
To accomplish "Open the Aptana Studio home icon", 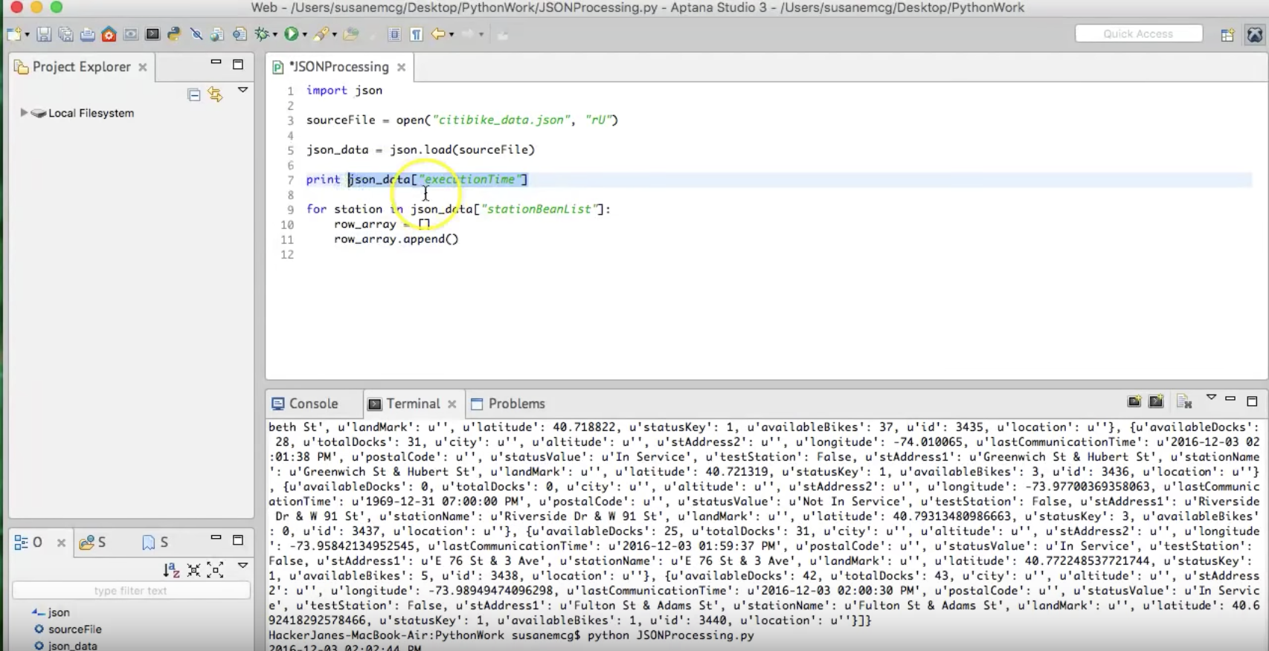I will 109,34.
